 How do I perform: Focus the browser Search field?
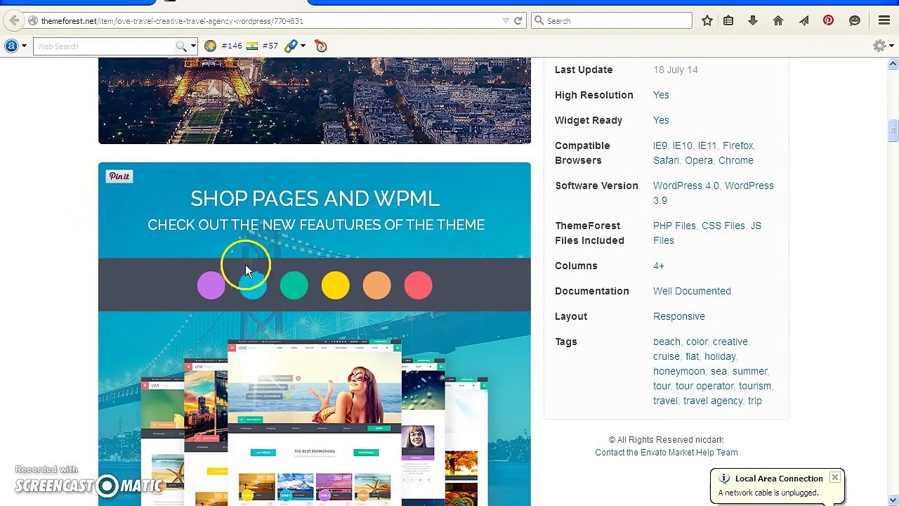coord(612,21)
